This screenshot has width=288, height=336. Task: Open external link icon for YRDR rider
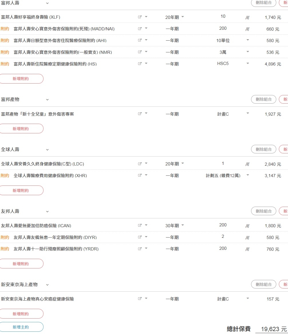click(x=140, y=249)
